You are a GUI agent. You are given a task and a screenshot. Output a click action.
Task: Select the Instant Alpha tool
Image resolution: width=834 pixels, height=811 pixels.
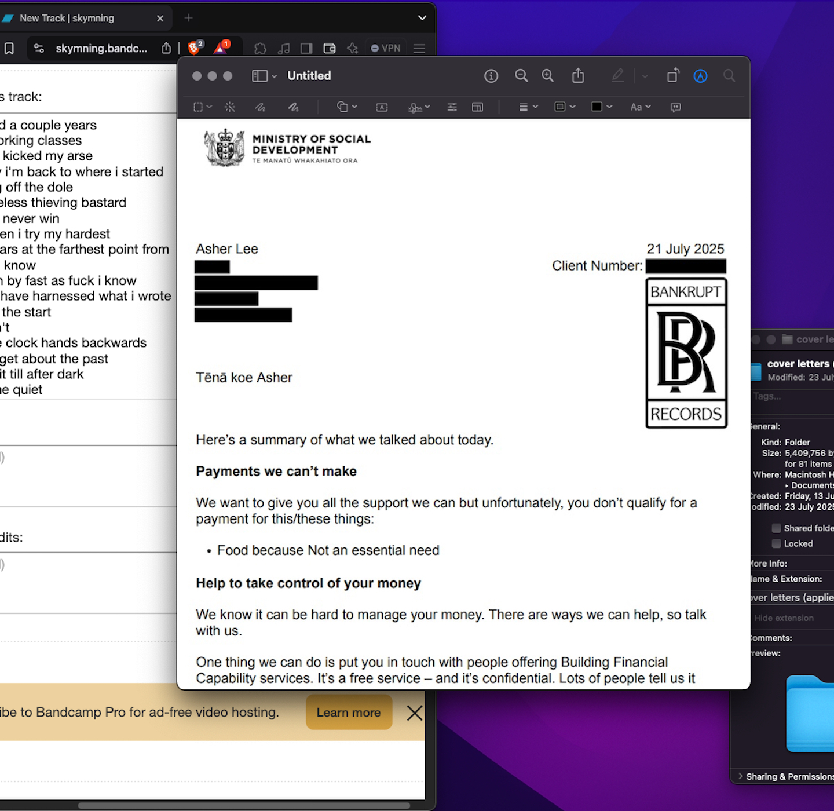pyautogui.click(x=230, y=107)
